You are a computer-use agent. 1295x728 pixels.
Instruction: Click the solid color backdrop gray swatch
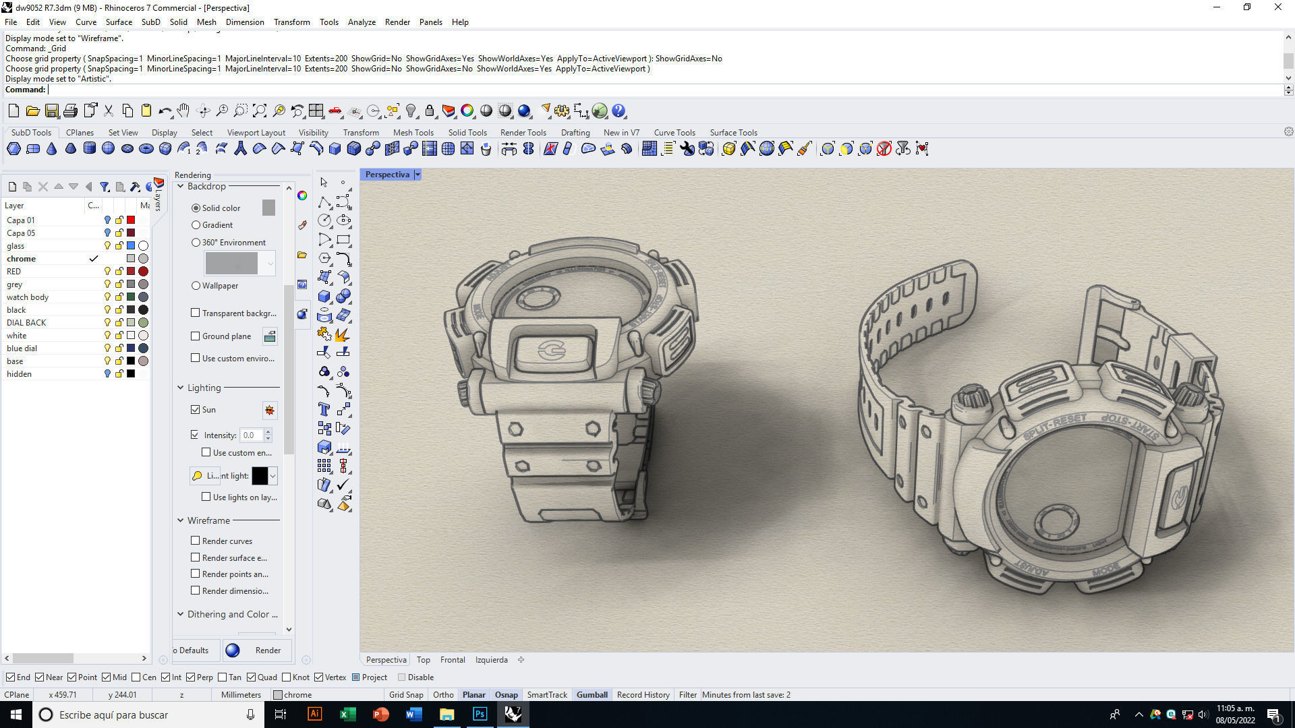click(x=268, y=208)
